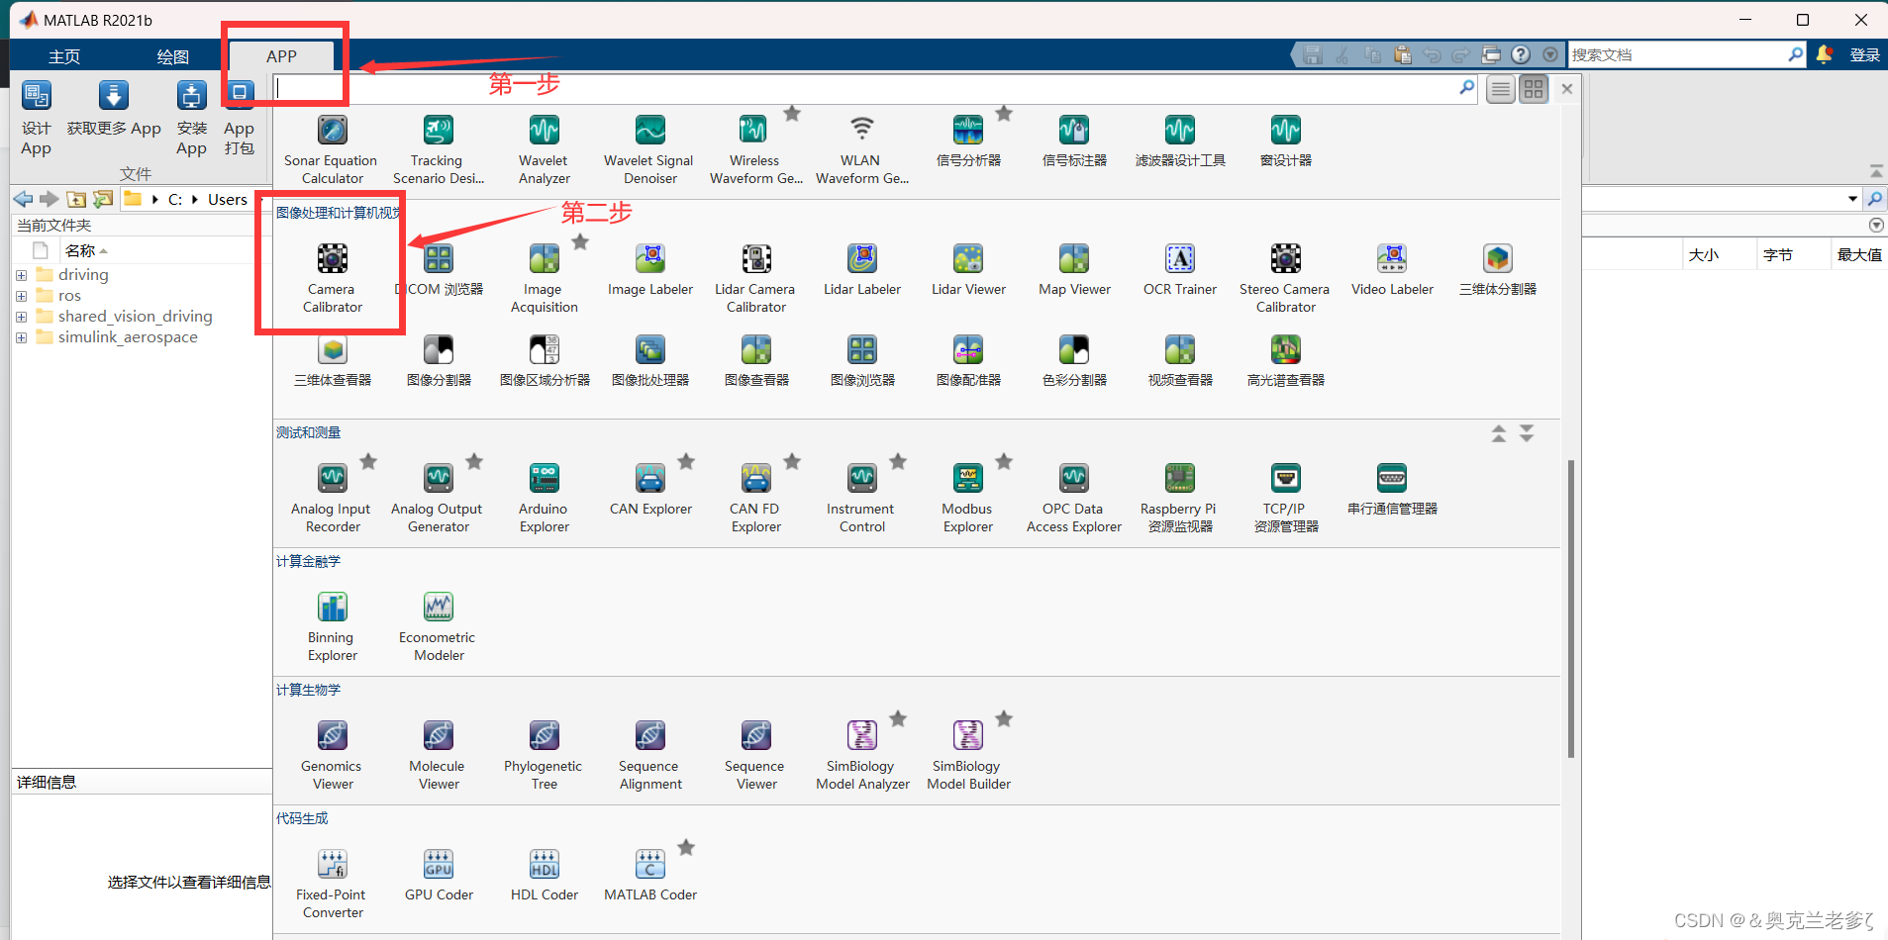This screenshot has width=1888, height=940.
Task: Expand the simulink_aerospace folder node
Action: (x=21, y=337)
